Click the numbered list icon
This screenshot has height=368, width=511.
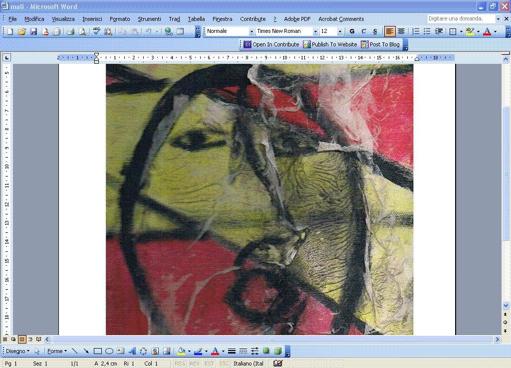[416, 31]
